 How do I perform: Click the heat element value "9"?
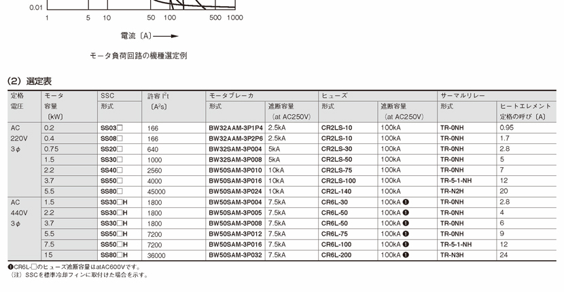502,234
